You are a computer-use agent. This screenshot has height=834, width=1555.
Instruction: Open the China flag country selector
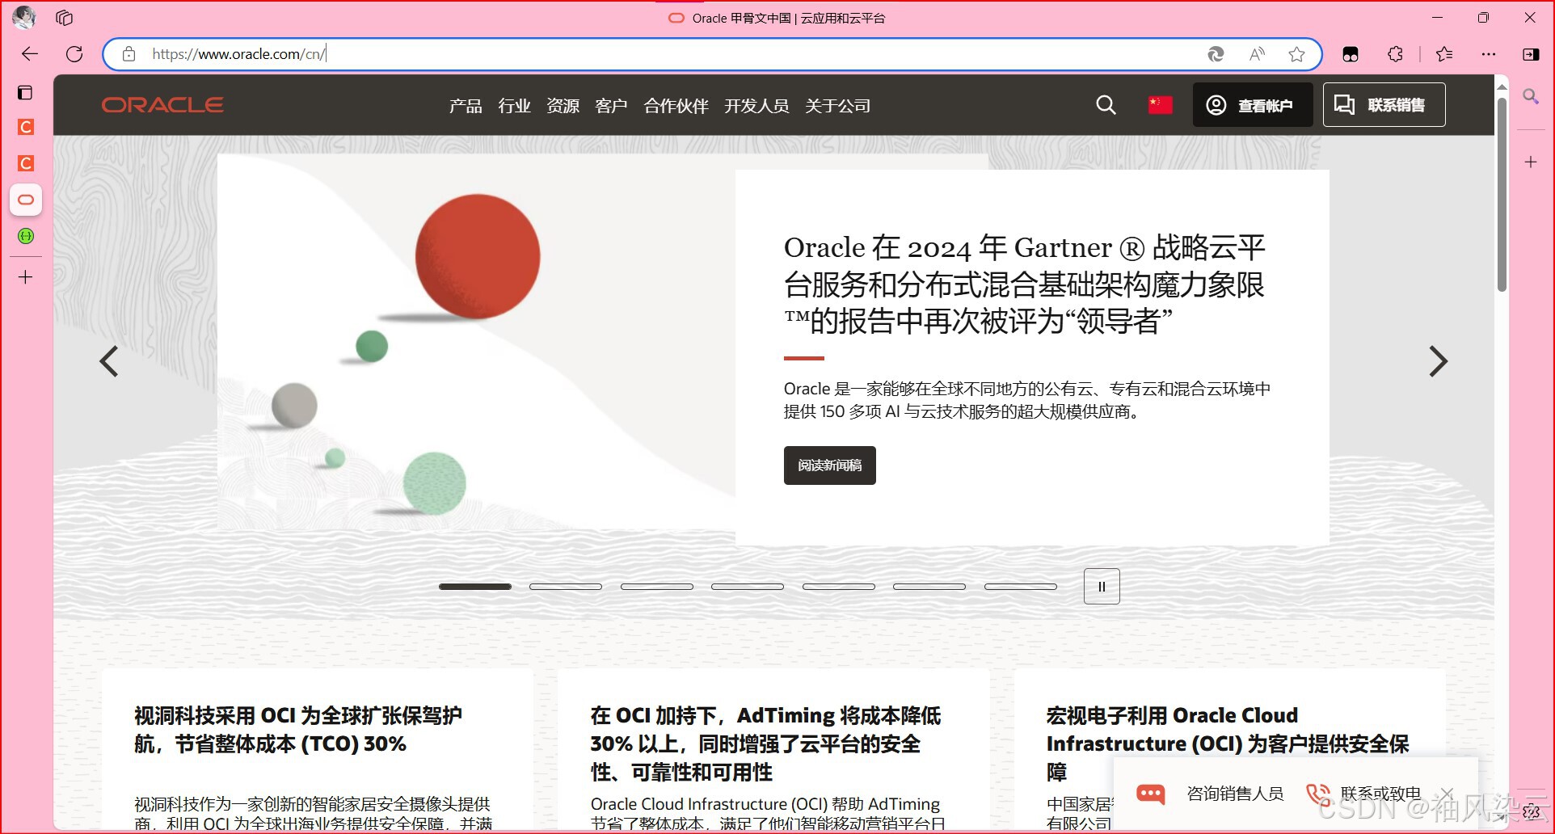tap(1160, 105)
